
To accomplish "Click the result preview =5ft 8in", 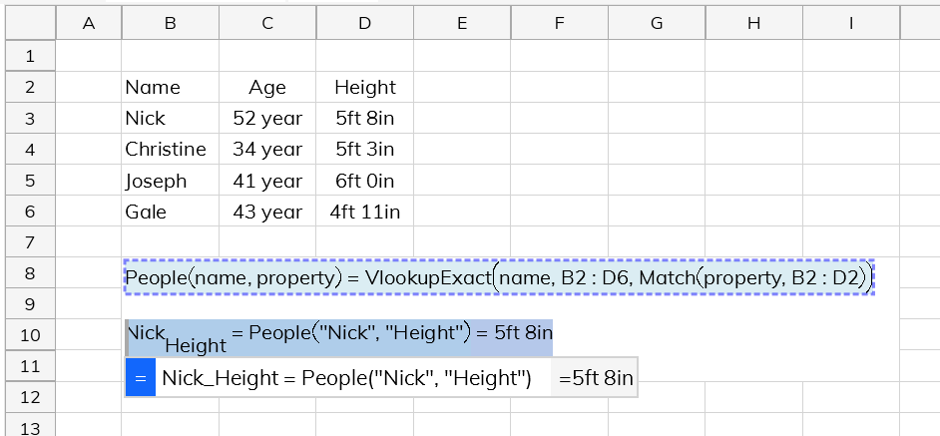I will 594,378.
